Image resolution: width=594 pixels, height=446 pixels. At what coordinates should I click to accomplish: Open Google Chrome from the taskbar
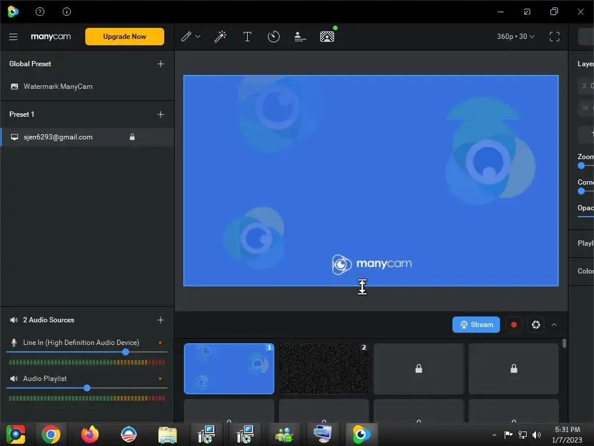(51, 434)
